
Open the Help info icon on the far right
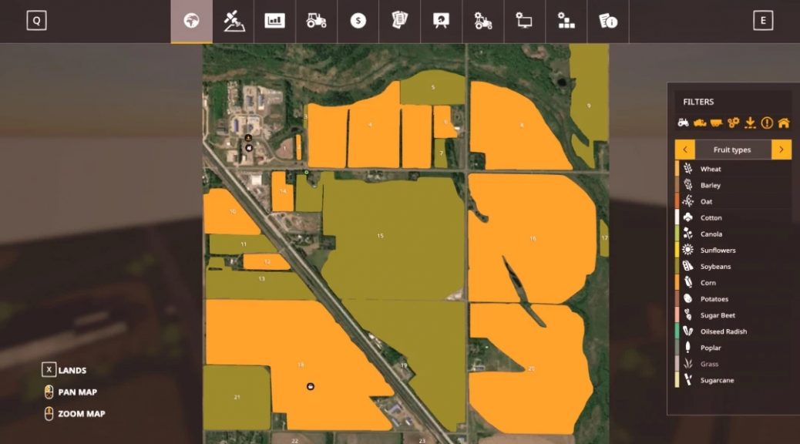610,21
